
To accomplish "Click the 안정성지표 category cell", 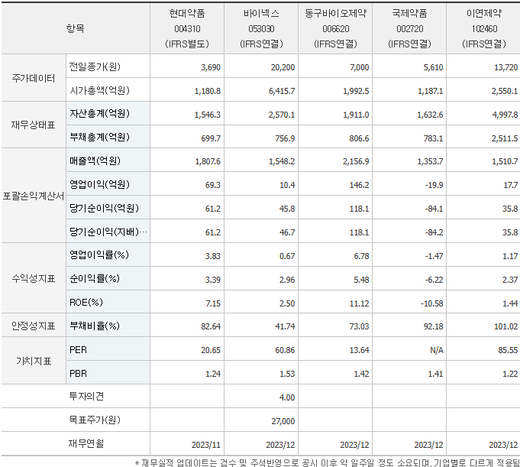I will [33, 326].
